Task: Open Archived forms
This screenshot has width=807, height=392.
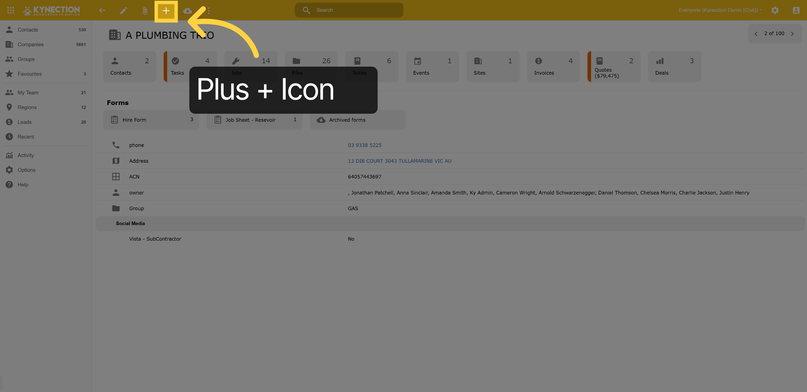Action: [x=358, y=120]
